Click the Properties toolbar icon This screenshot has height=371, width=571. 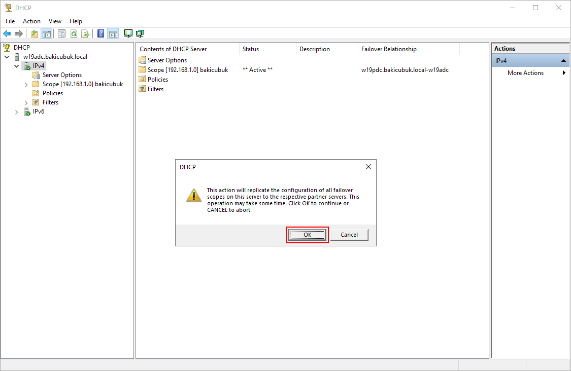[x=61, y=34]
